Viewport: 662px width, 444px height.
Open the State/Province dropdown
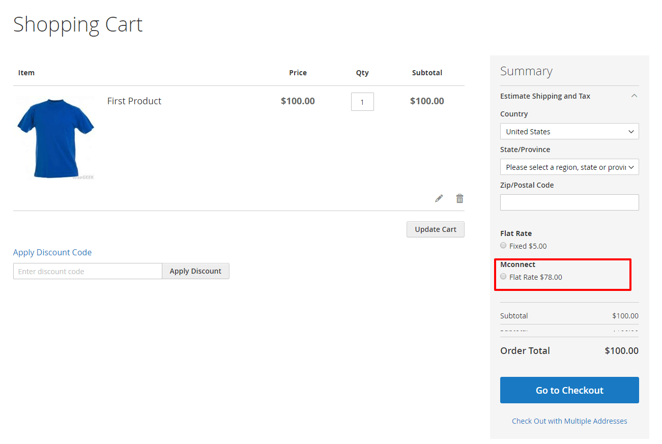(569, 167)
